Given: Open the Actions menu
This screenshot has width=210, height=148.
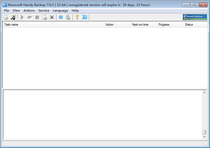Looking at the screenshot, I should (29, 10).
